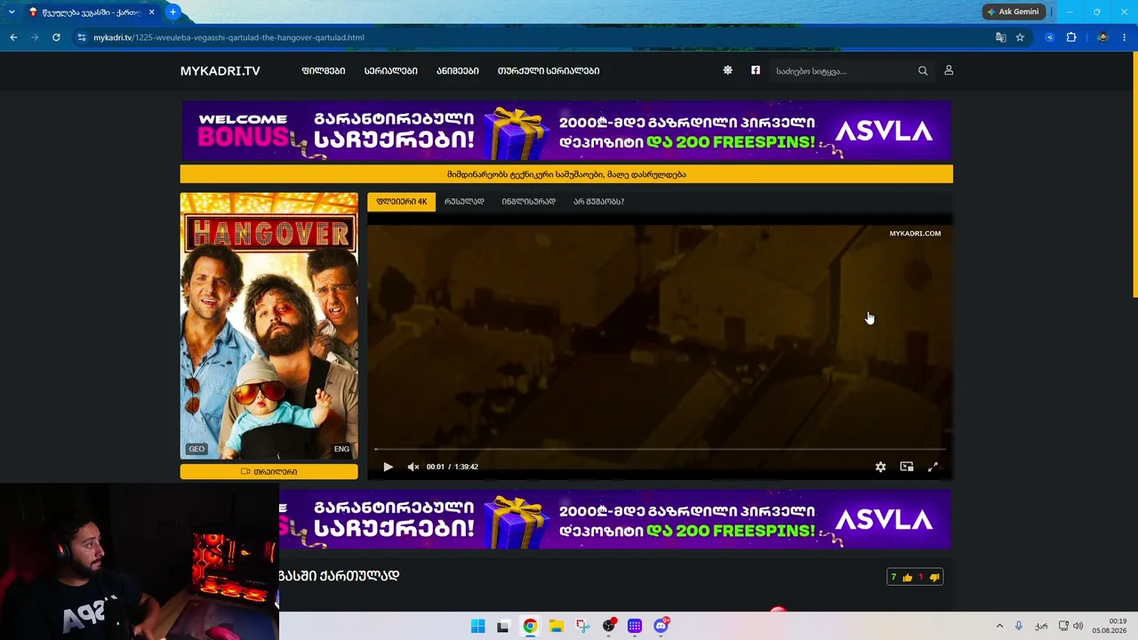Open the user account profile icon
Image resolution: width=1138 pixels, height=640 pixels.
(x=949, y=70)
